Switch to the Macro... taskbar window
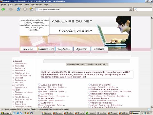153x115 pixels. tap(91, 113)
